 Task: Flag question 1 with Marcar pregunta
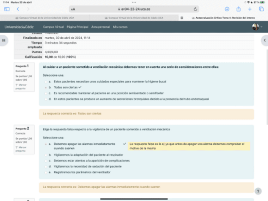(x=21, y=87)
